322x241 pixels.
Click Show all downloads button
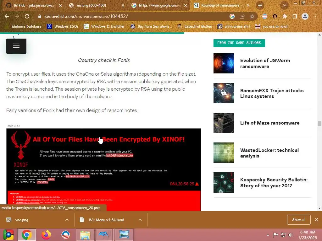coord(299,220)
